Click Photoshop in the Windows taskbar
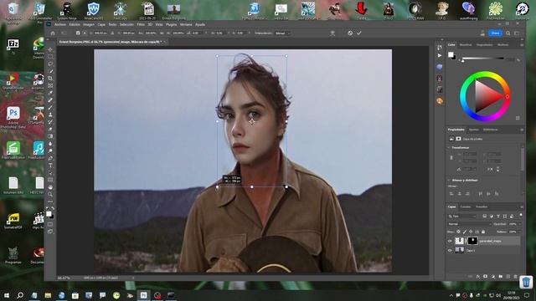 pos(143,295)
